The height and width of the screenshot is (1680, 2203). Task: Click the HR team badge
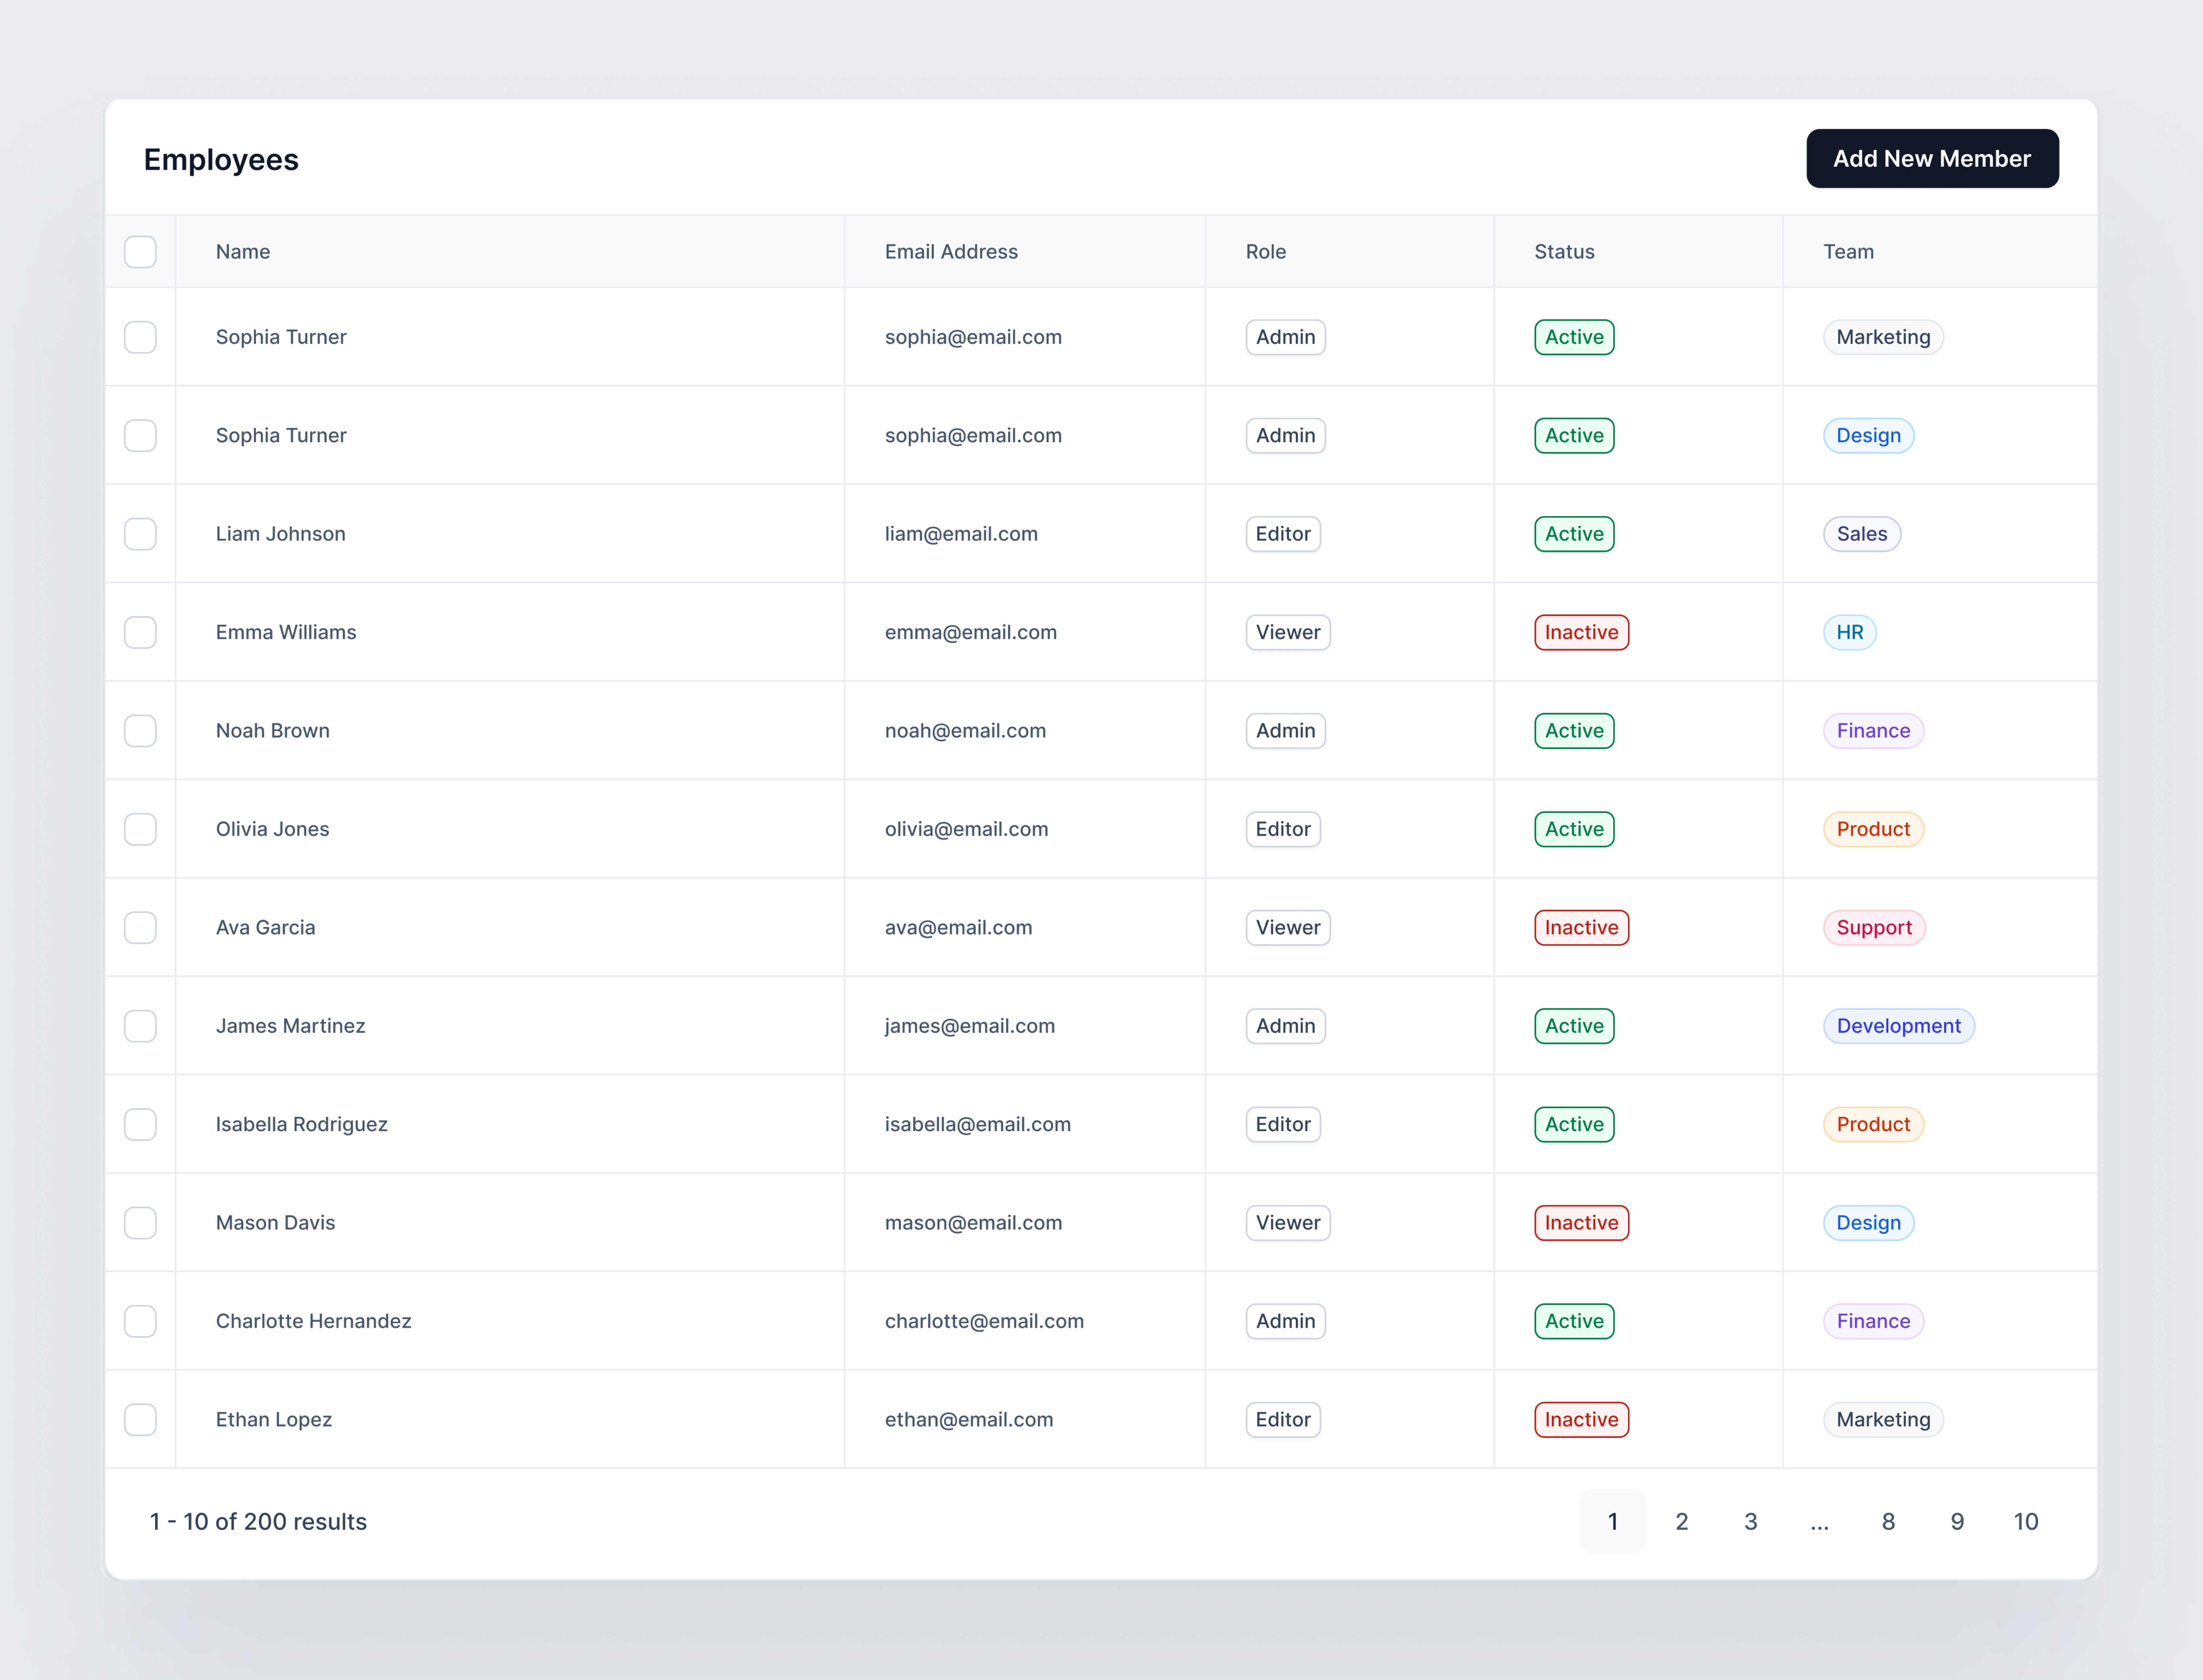1849,632
